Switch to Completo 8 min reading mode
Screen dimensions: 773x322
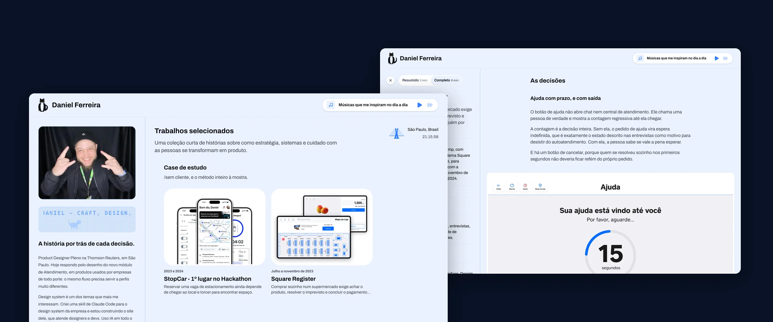tap(446, 80)
